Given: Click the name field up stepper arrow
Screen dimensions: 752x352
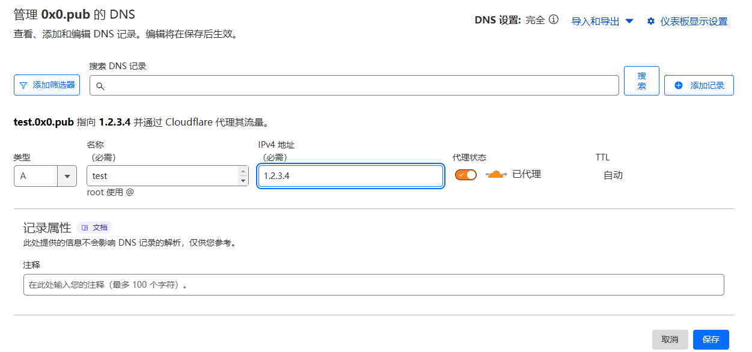Looking at the screenshot, I should [243, 171].
